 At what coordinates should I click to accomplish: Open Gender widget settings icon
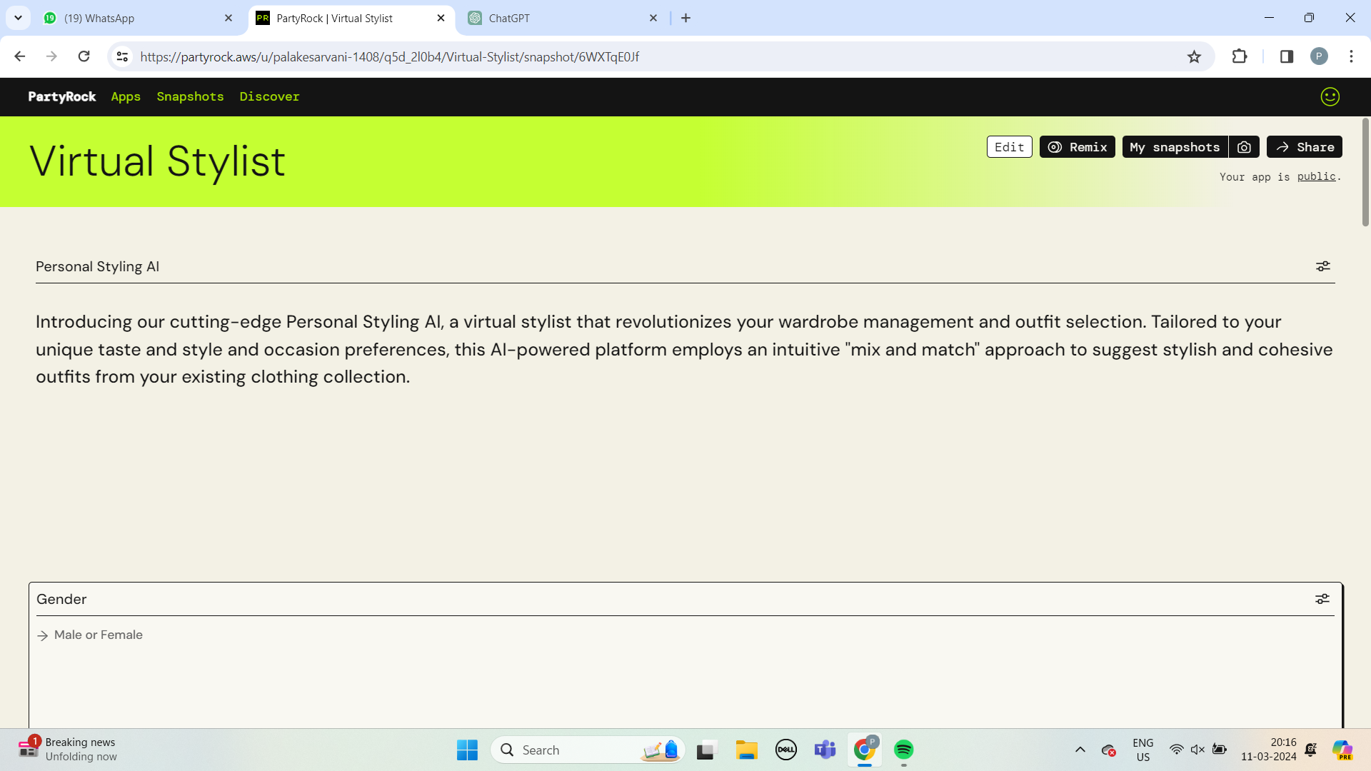(x=1322, y=599)
